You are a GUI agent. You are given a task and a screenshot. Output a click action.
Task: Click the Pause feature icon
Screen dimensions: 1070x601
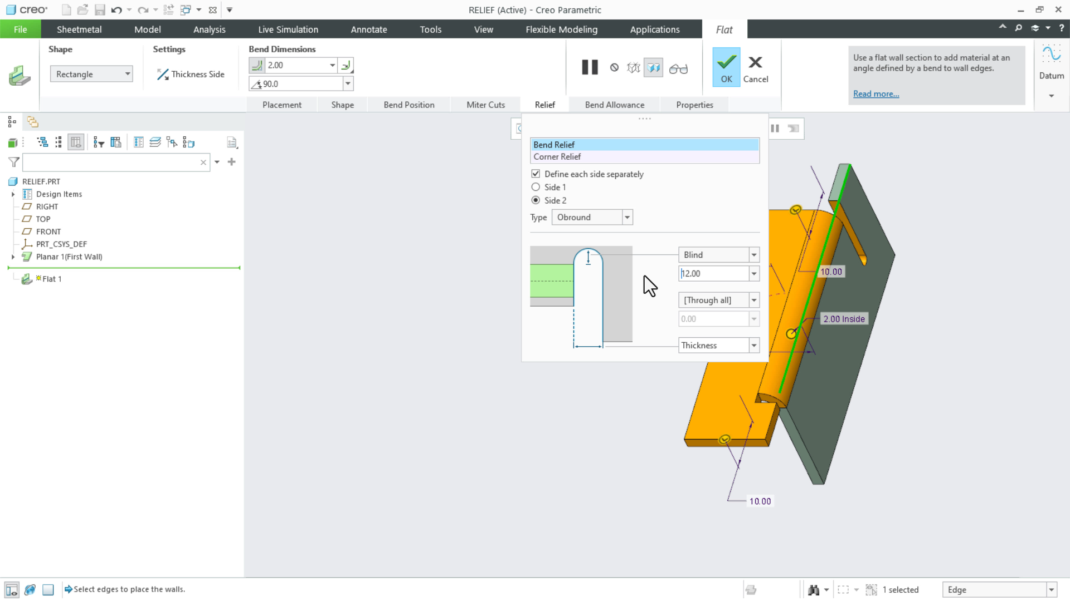(x=590, y=67)
